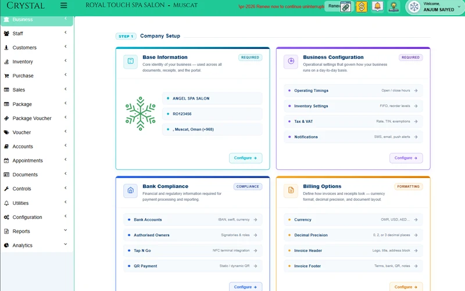The width and height of the screenshot is (465, 291).
Task: Select the ANGEL SPA SALON name field
Action: tap(212, 98)
